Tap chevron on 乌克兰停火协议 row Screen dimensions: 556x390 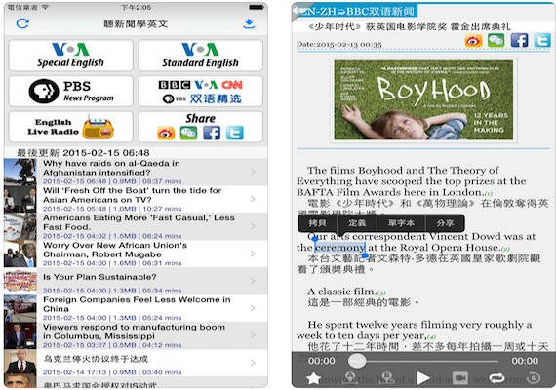click(253, 363)
